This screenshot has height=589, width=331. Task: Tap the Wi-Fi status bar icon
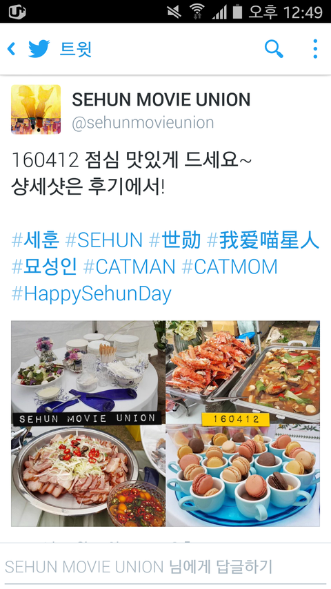coord(197,11)
